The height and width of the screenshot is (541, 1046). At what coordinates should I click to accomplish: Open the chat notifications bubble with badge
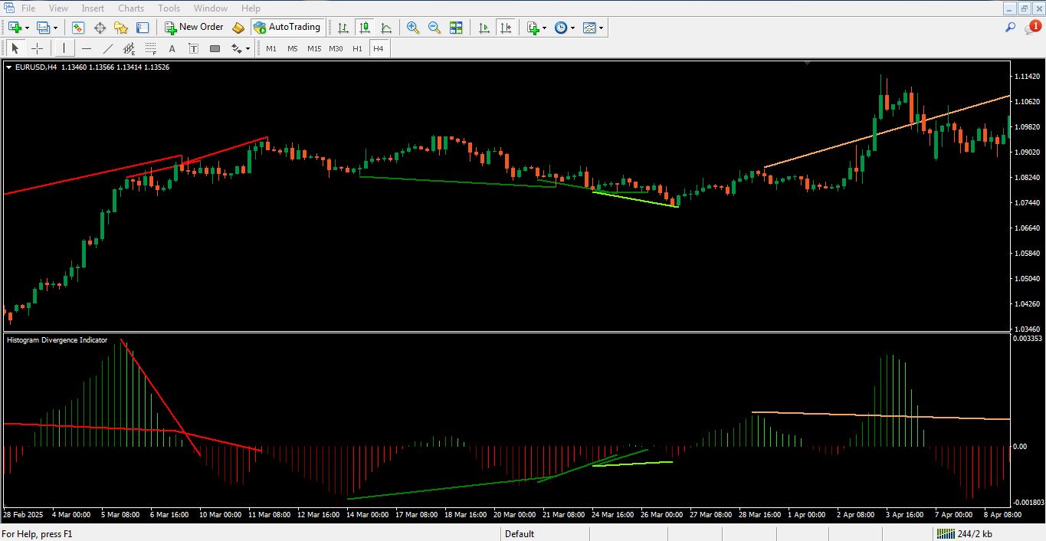1032,28
